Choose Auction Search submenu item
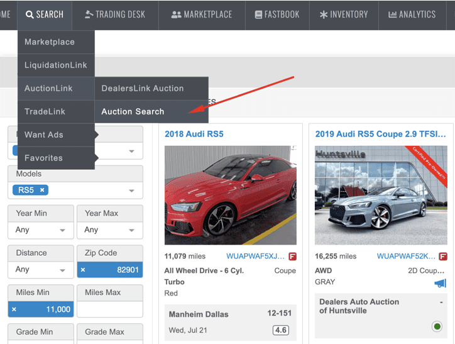Screen dimensions: 455x344 151,111
